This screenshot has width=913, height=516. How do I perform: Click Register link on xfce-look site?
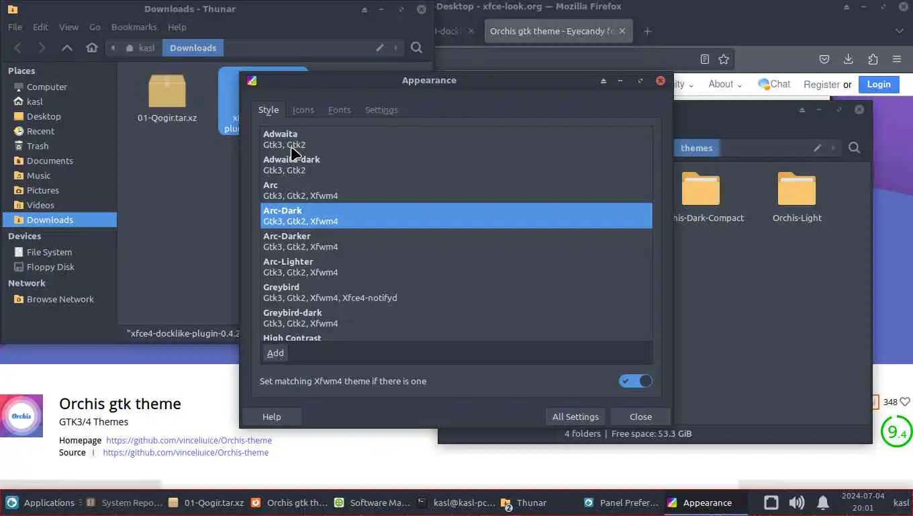point(821,85)
